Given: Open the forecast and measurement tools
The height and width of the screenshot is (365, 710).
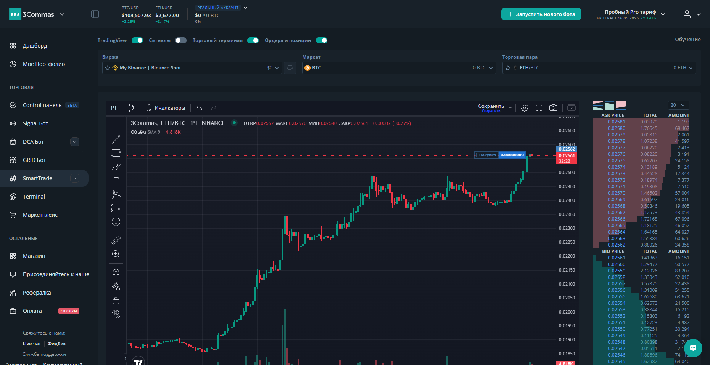Looking at the screenshot, I should coord(116,208).
